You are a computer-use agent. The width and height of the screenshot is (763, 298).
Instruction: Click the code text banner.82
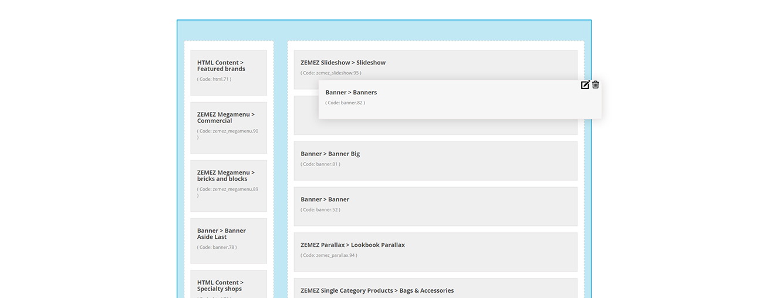[345, 103]
